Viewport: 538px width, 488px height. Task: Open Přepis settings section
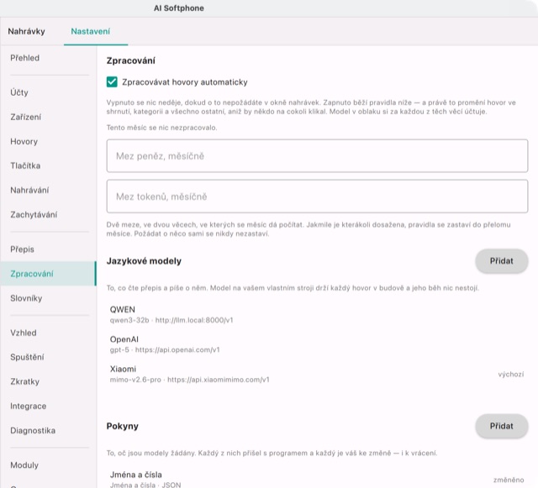point(48,249)
